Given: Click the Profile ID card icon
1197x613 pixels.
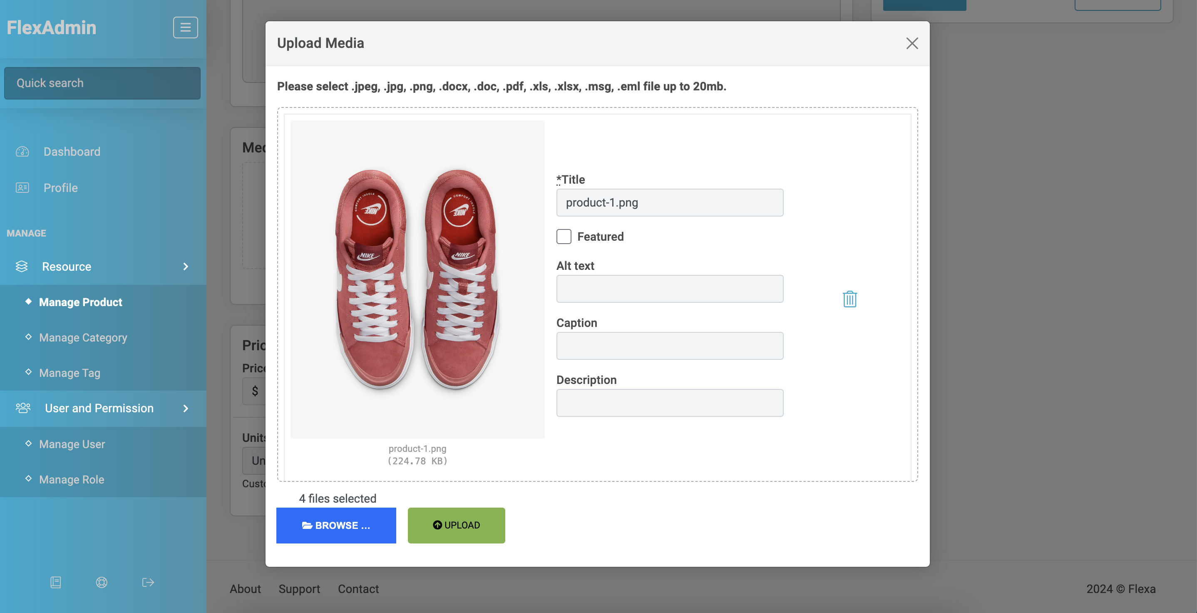Looking at the screenshot, I should [x=22, y=188].
